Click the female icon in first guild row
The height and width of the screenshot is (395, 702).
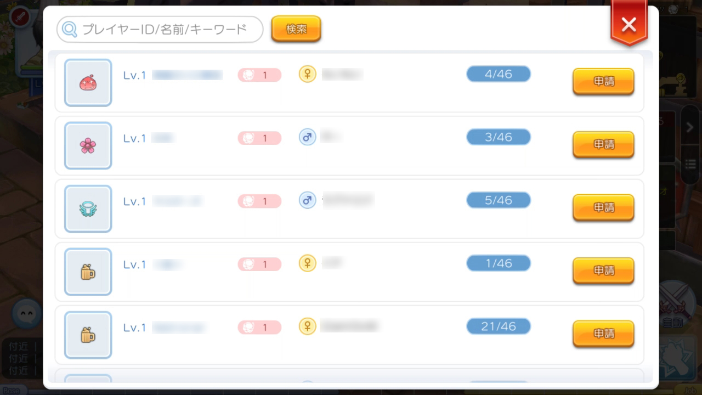307,74
